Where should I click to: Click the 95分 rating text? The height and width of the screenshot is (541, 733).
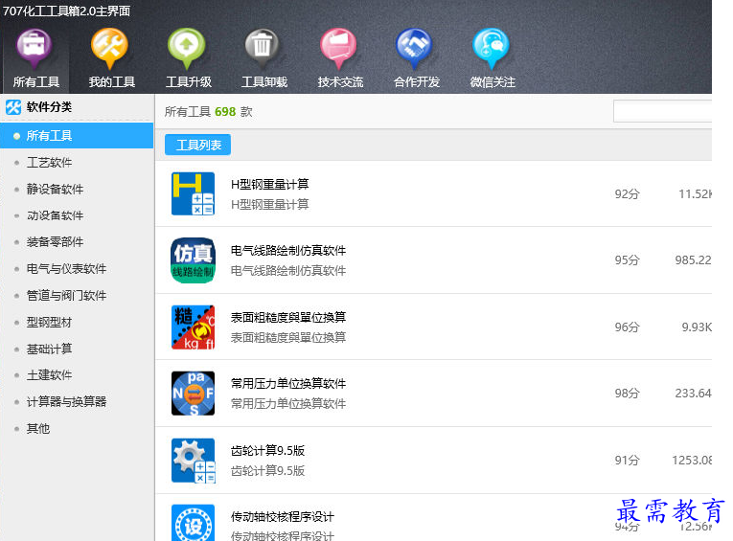[627, 260]
